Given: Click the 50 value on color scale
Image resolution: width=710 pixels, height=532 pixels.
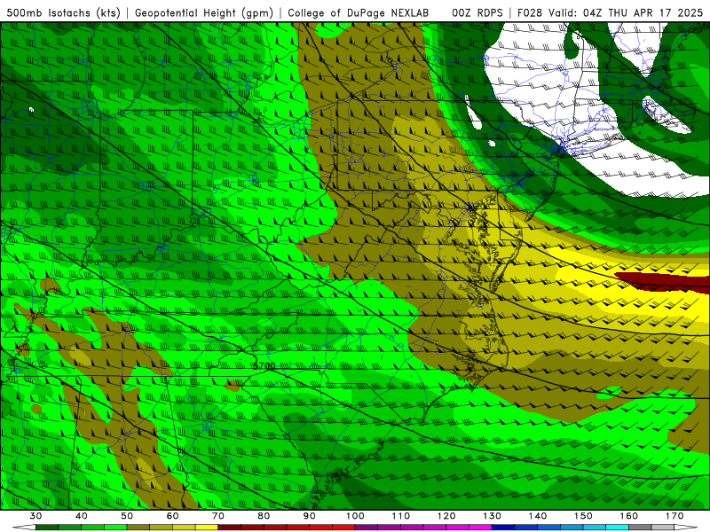Looking at the screenshot, I should click(127, 516).
